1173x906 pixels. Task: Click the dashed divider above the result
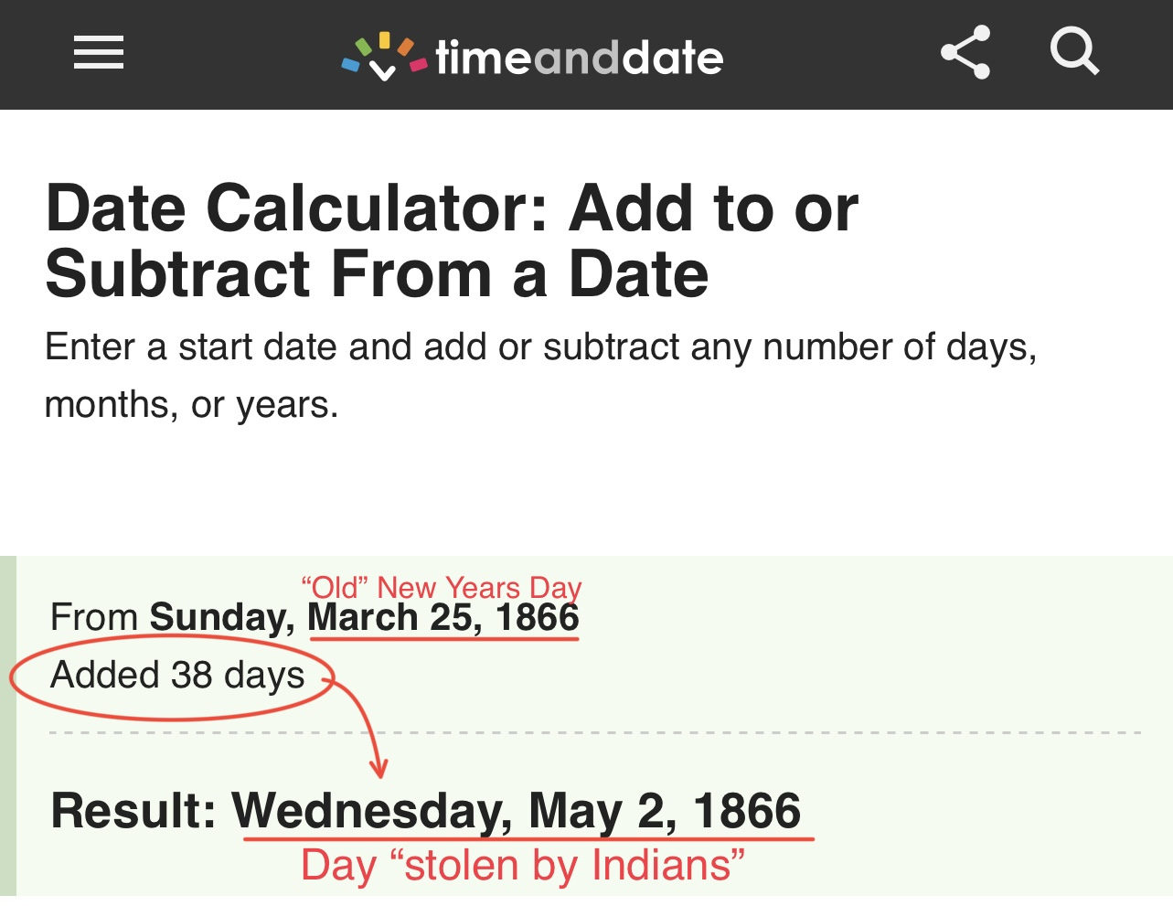pyautogui.click(x=731, y=733)
